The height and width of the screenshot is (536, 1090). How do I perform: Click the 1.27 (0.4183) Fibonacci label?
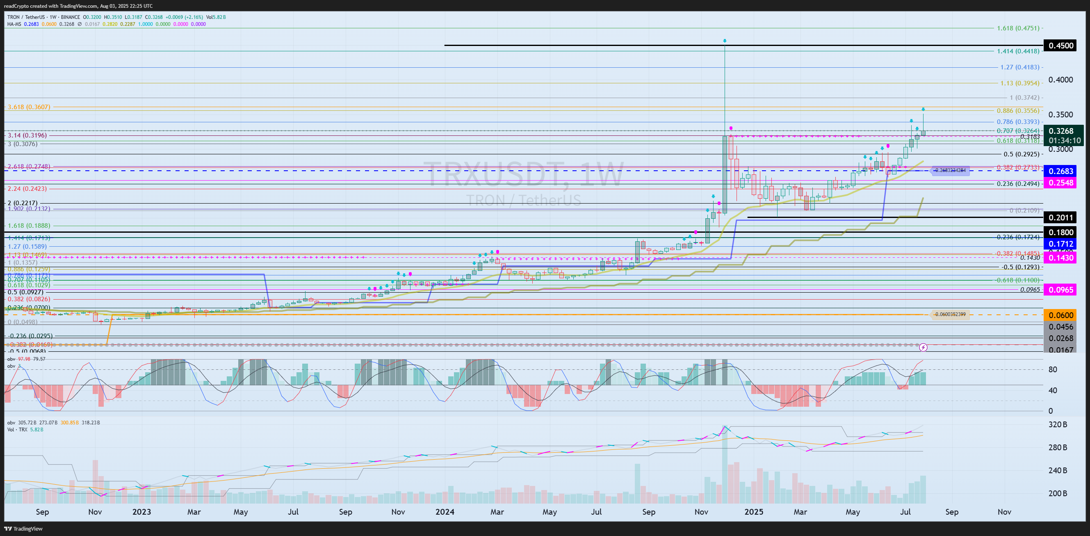pos(1019,67)
